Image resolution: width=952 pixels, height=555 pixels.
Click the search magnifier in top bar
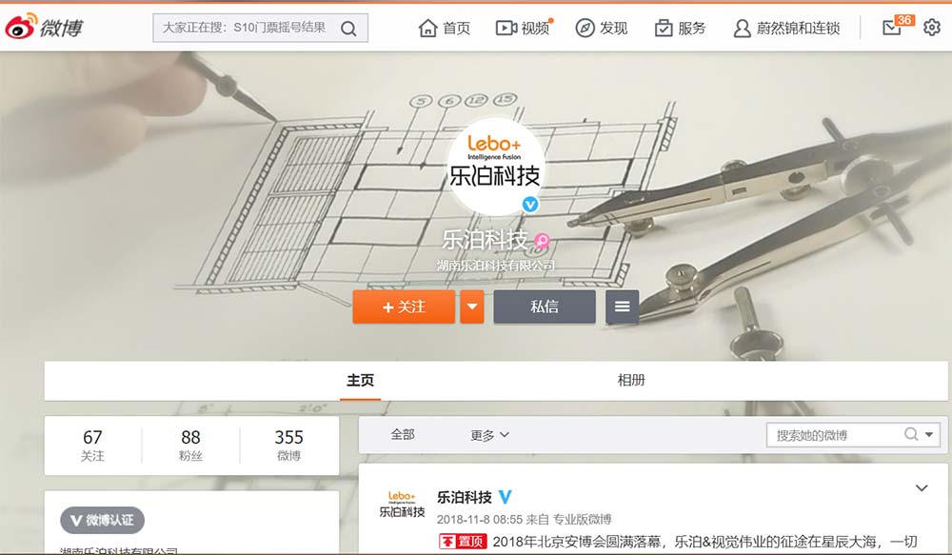click(348, 29)
